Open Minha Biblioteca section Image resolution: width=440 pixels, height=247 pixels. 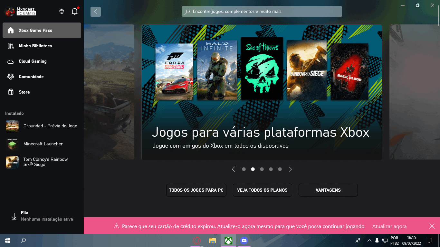[x=42, y=46]
